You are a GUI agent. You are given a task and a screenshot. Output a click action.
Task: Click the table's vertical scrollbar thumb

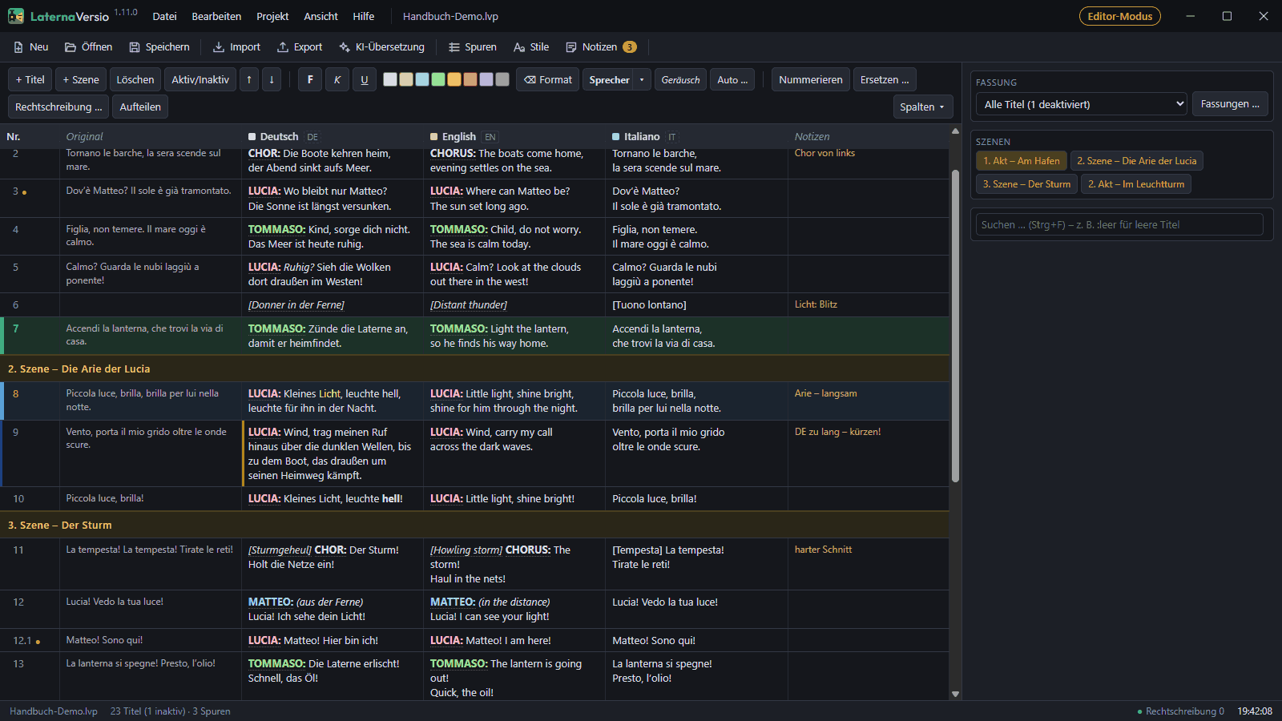point(955,326)
